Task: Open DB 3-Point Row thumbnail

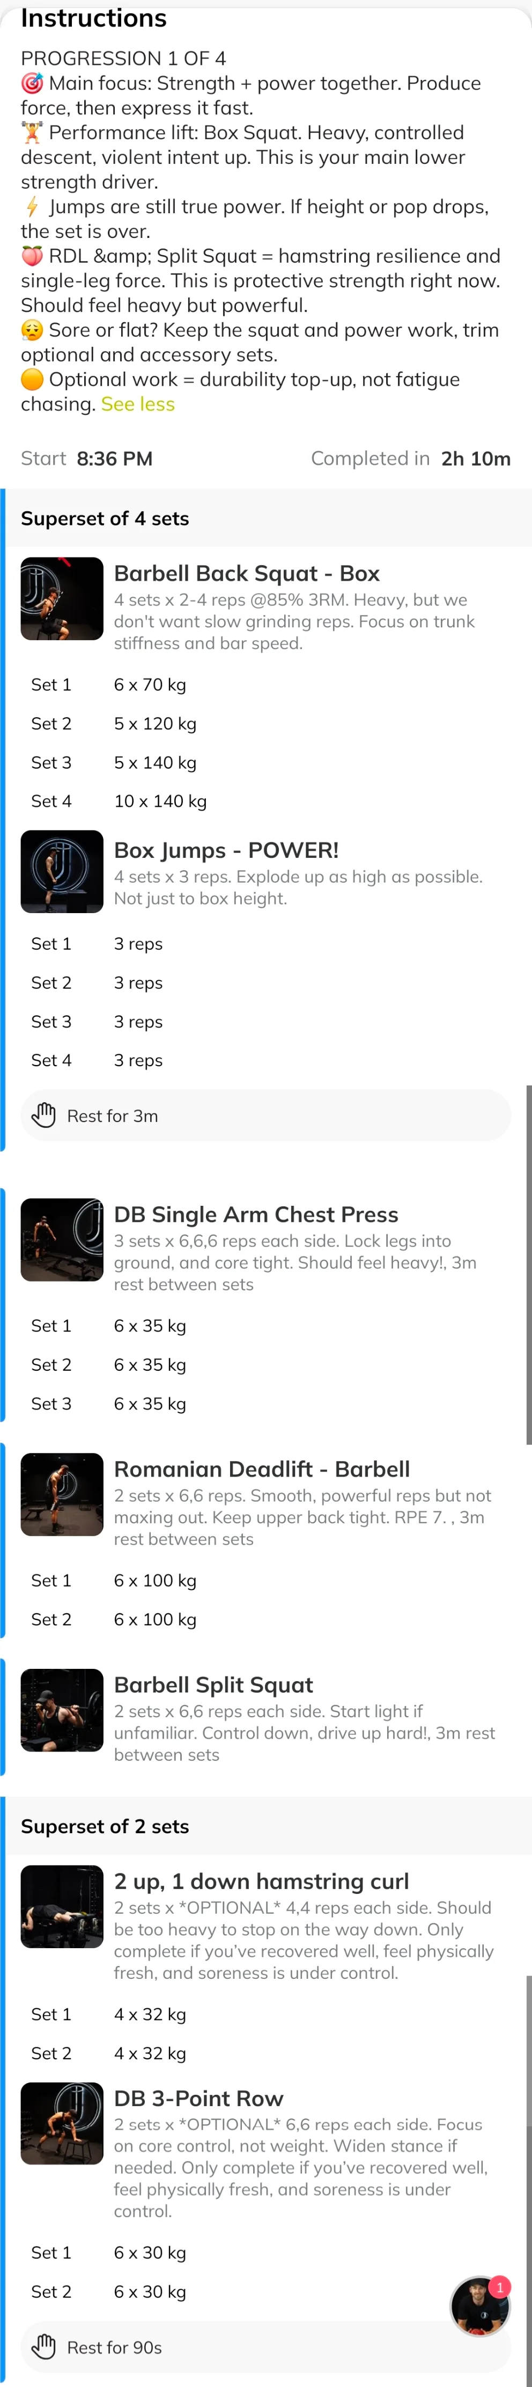Action: pyautogui.click(x=62, y=2124)
